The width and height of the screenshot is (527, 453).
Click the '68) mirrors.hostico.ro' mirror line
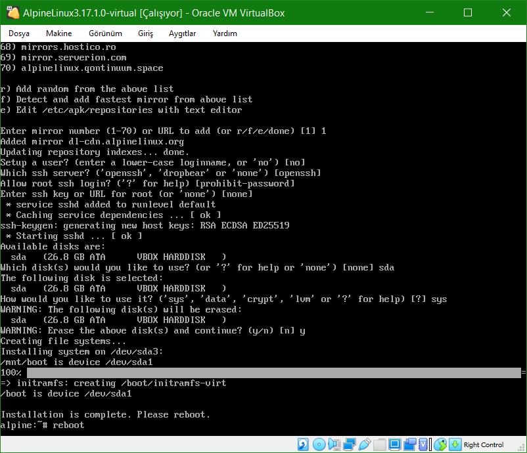click(x=58, y=47)
